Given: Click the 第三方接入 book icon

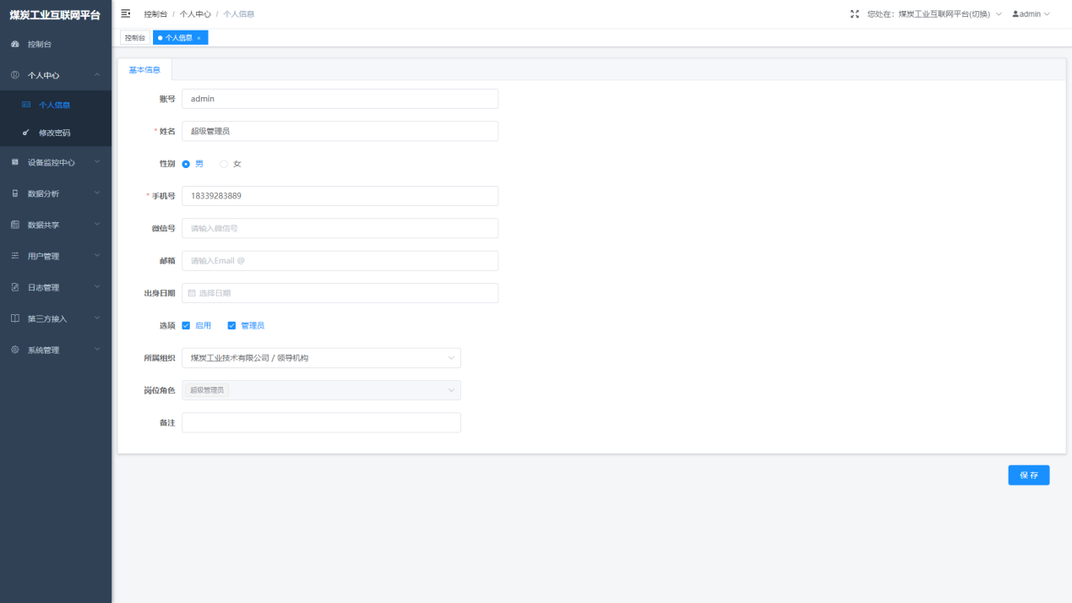Looking at the screenshot, I should pos(15,318).
